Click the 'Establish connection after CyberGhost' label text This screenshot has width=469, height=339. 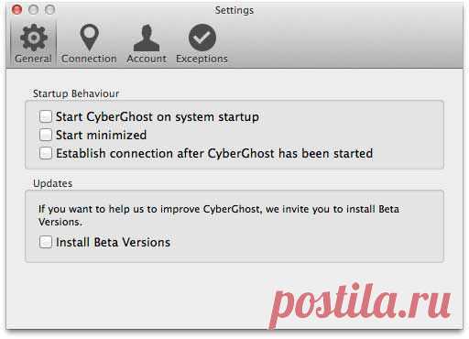(165, 153)
